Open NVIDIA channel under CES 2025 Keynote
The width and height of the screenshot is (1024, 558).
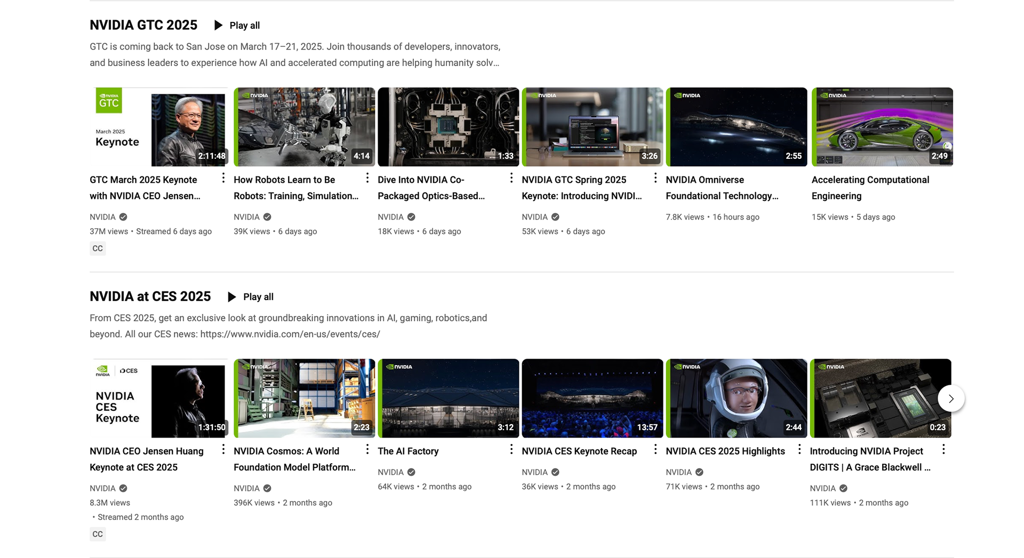(x=102, y=488)
